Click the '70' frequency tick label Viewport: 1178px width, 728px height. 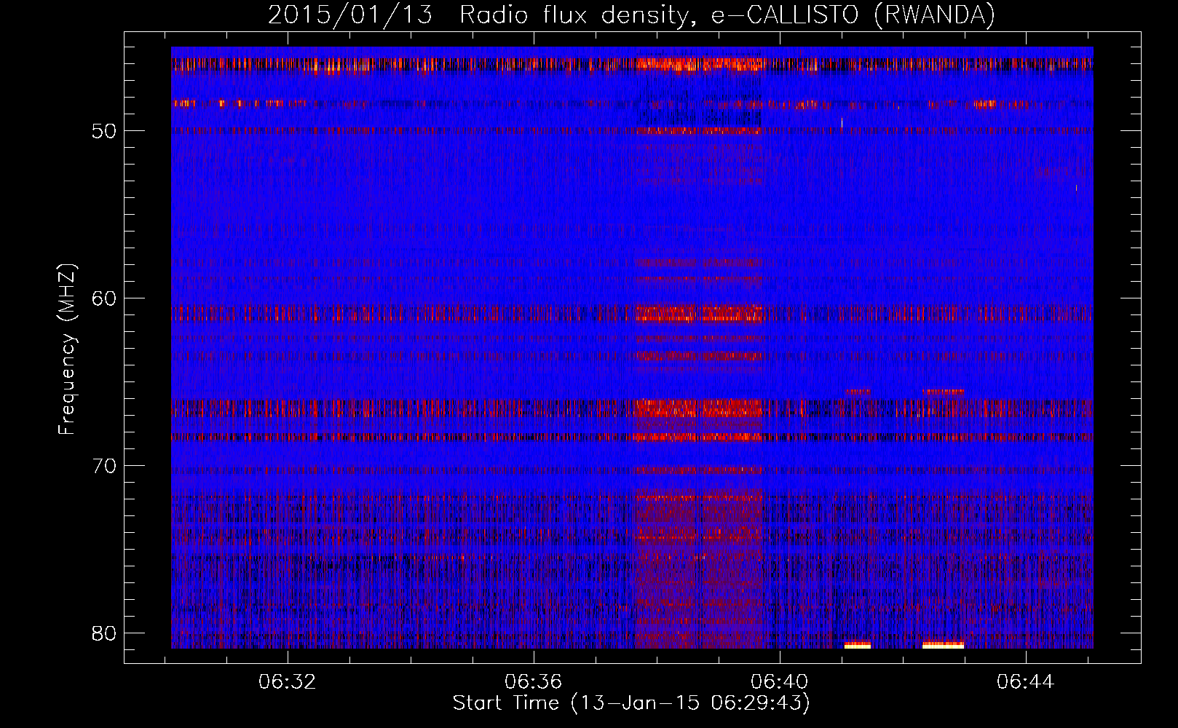tap(104, 466)
